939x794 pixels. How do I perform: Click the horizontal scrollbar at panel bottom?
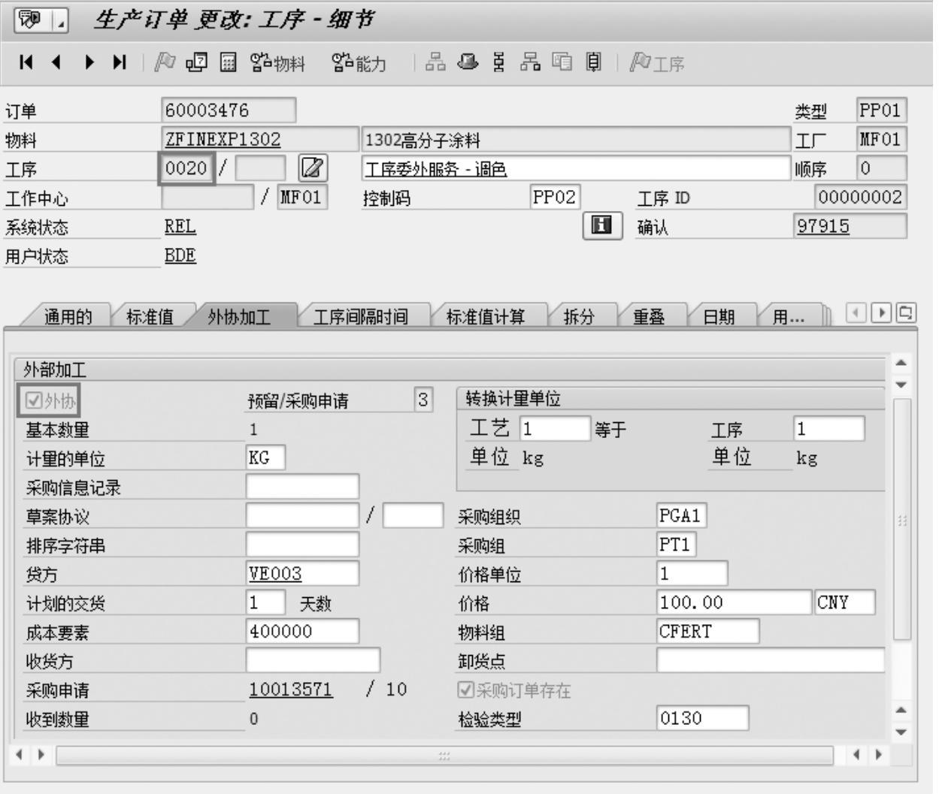(444, 755)
